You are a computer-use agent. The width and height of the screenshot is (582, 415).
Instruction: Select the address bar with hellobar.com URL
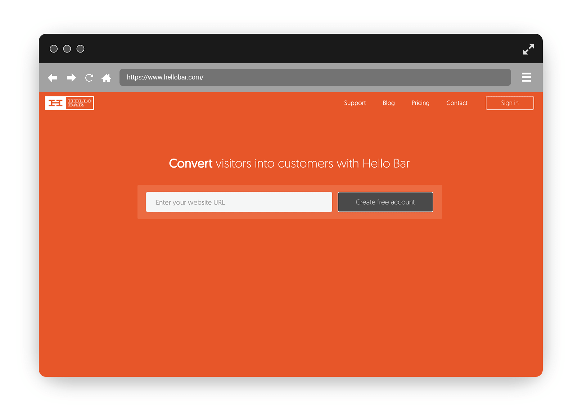[x=315, y=77]
